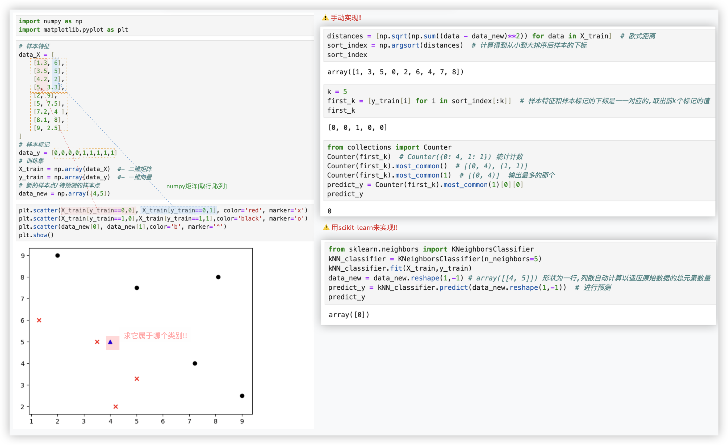Click the array([1, 3, 5, 0...]) output
The width and height of the screenshot is (728, 445).
[395, 72]
